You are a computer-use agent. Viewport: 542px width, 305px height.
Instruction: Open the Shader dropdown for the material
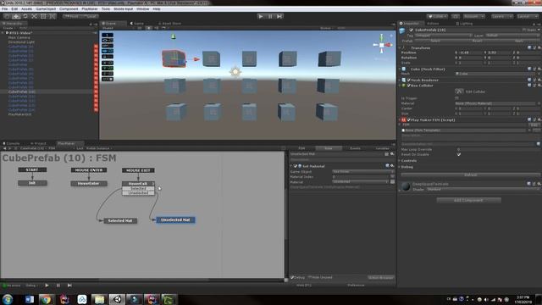(483, 190)
